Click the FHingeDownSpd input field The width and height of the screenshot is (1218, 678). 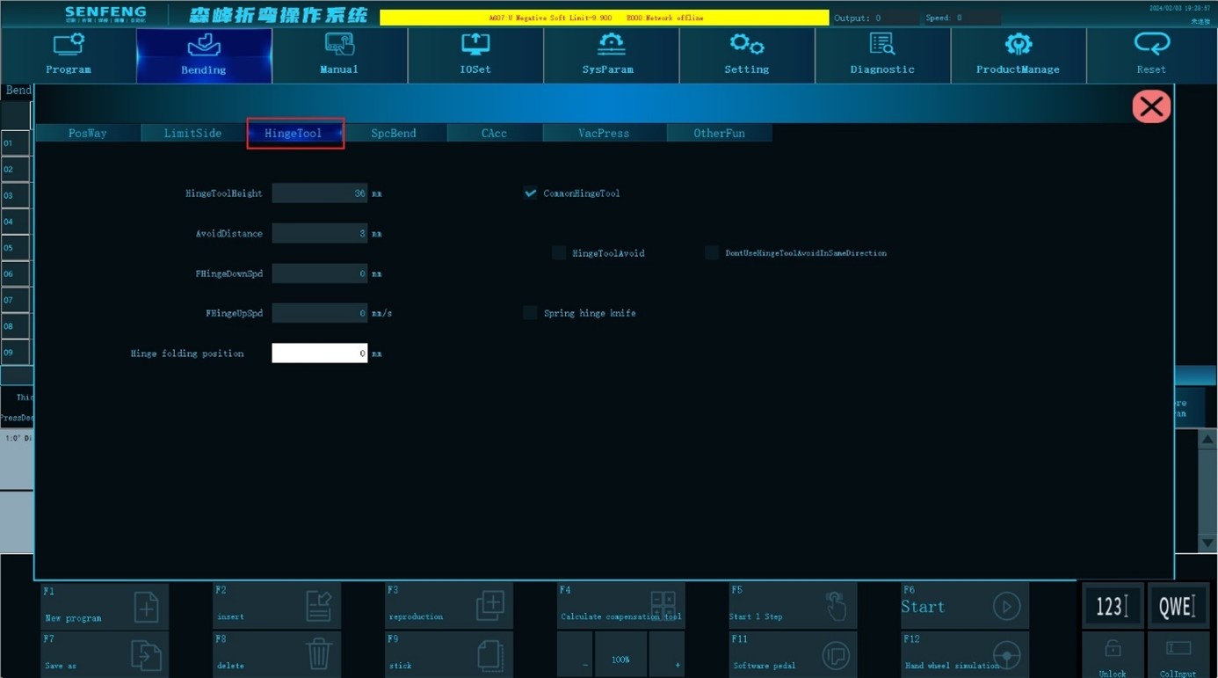(320, 273)
